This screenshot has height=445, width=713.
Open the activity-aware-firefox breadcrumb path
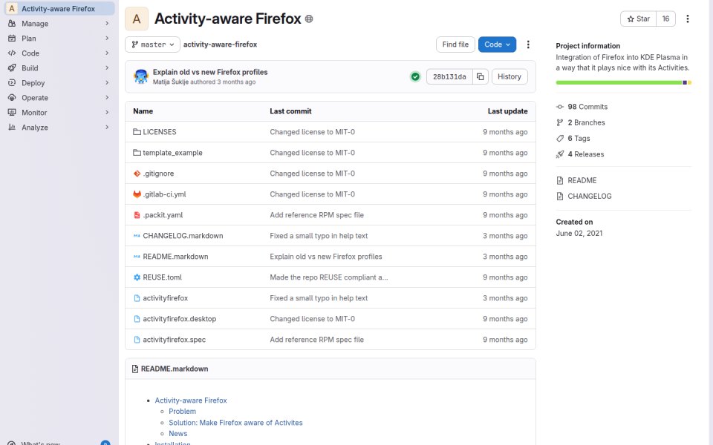pos(220,44)
